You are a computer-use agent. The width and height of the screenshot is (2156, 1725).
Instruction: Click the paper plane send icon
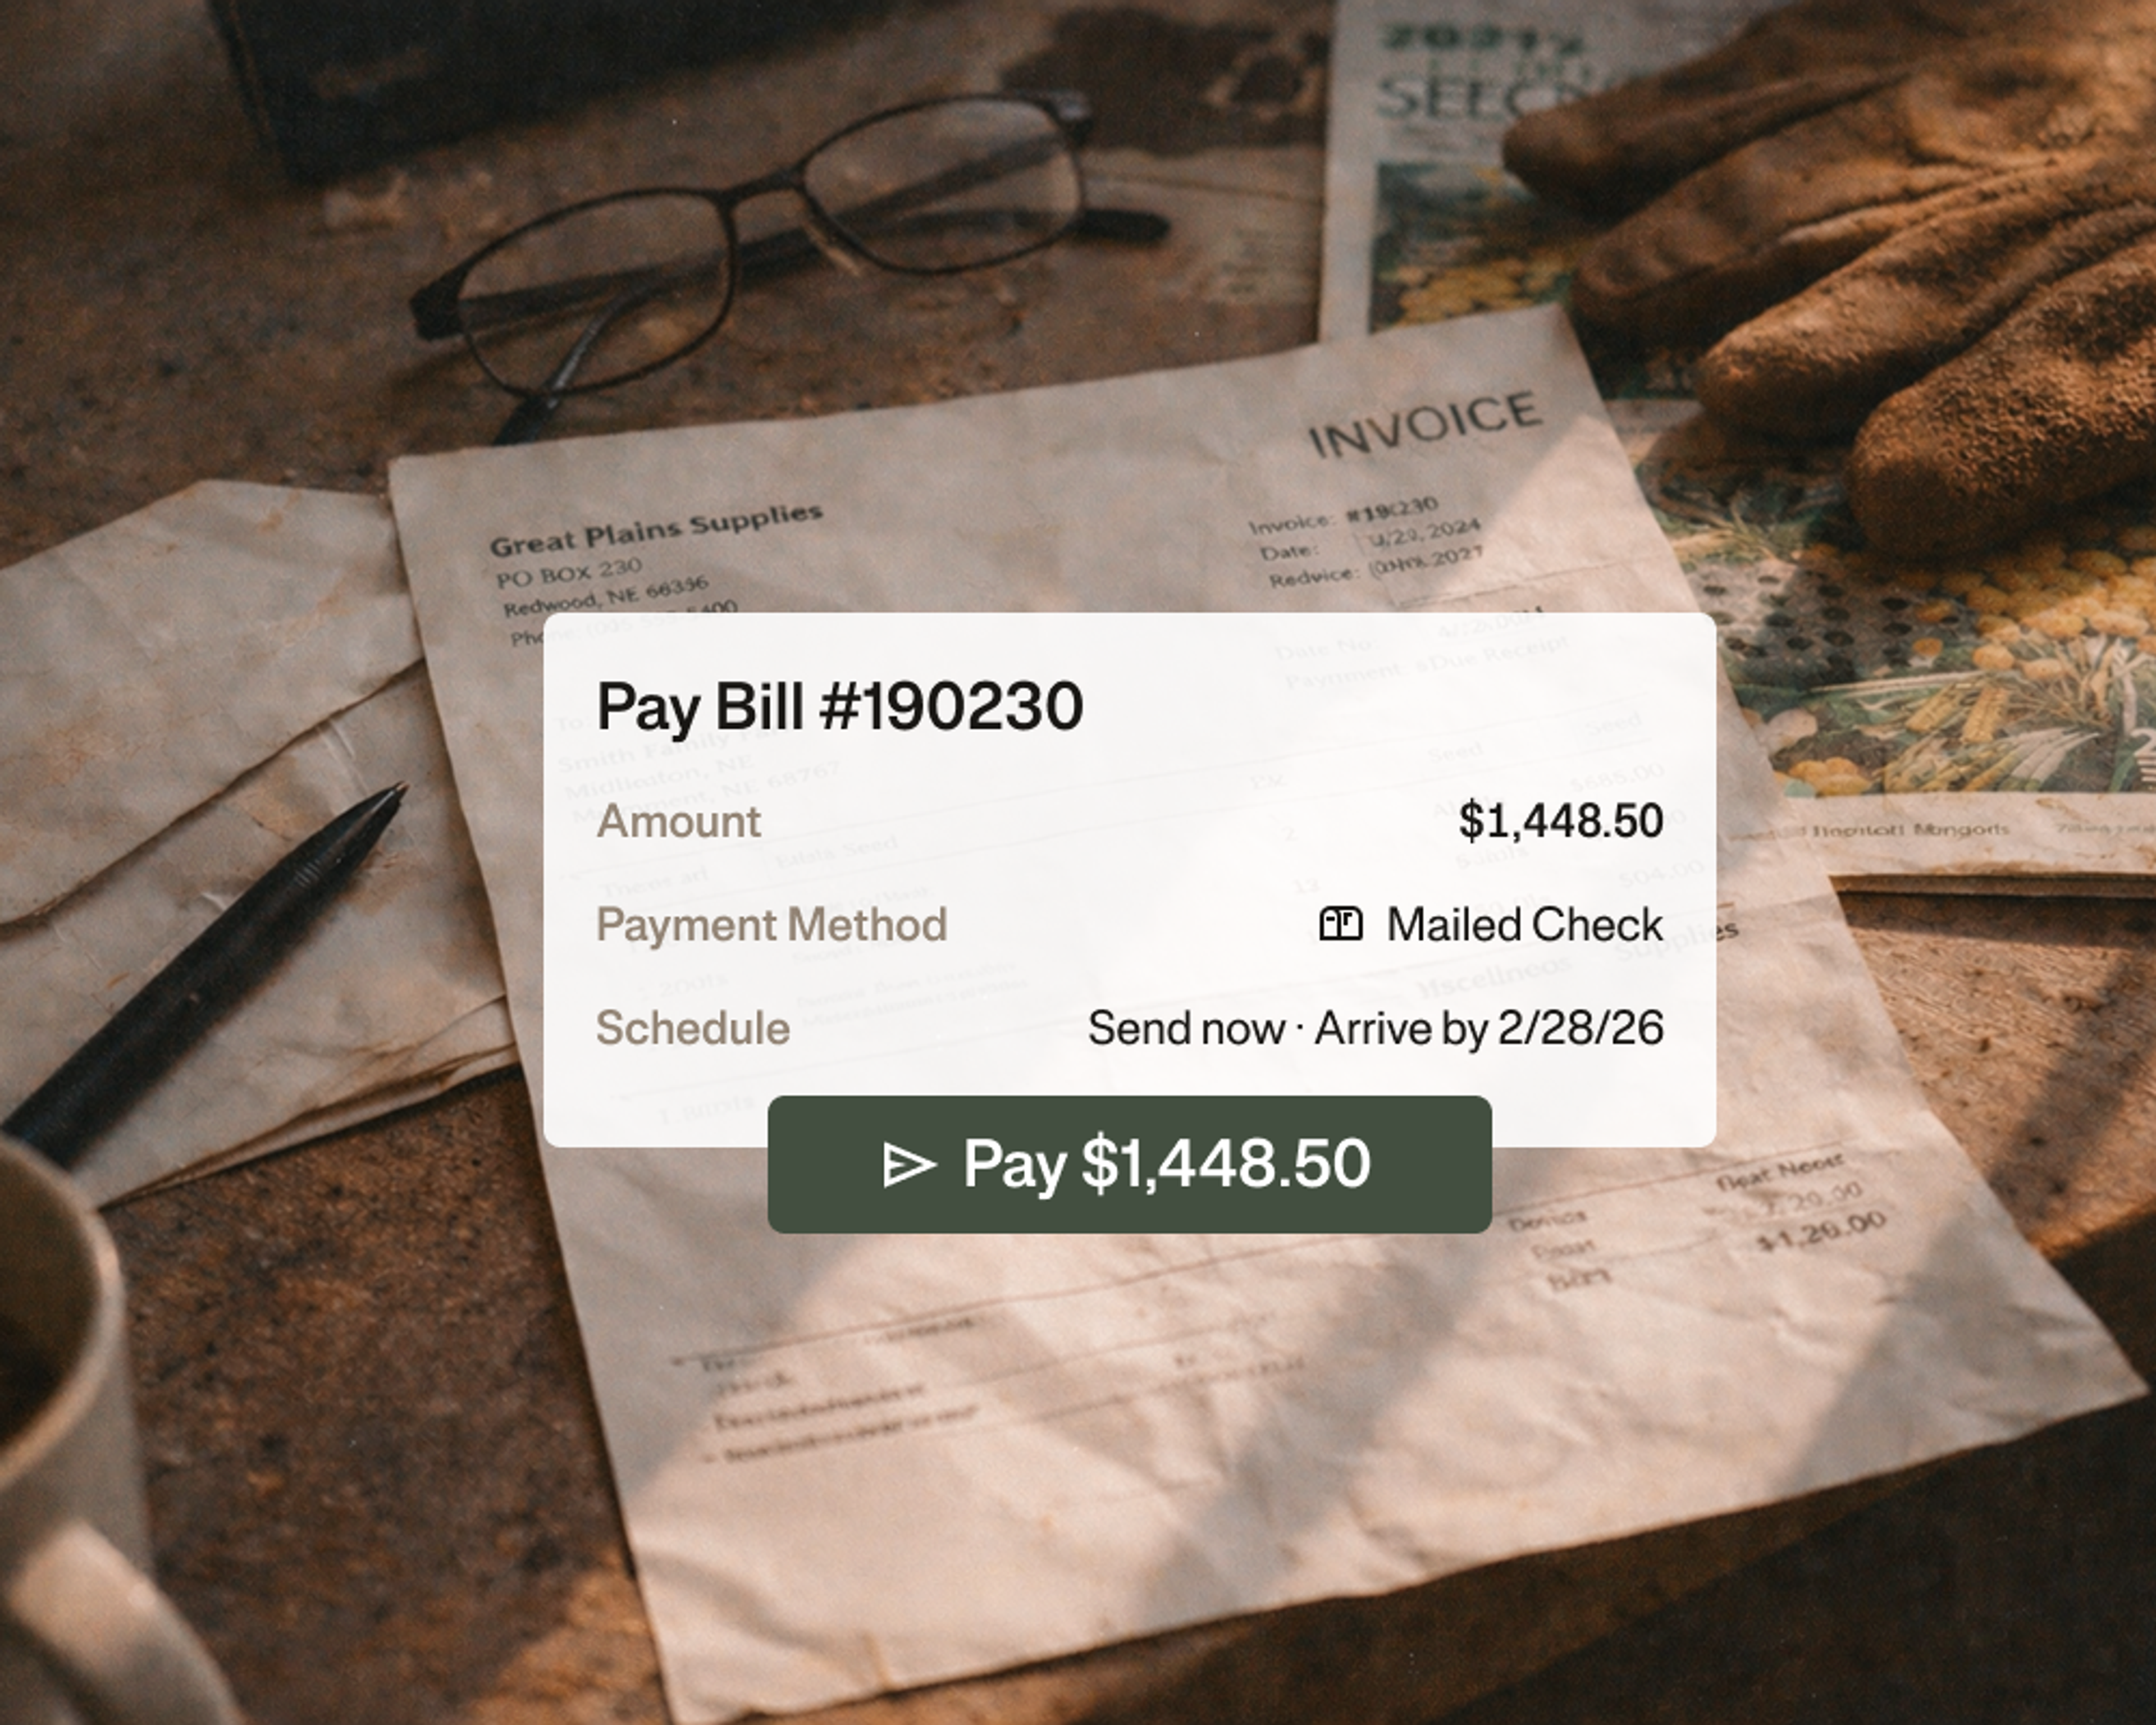(x=908, y=1165)
